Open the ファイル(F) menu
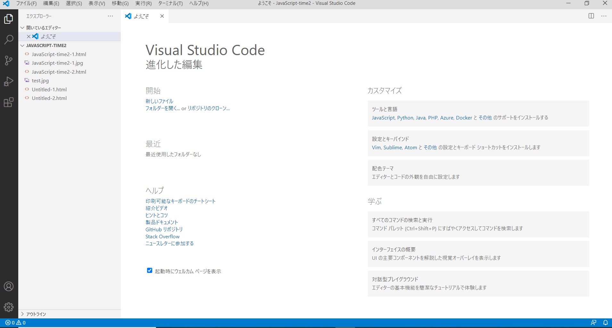 [26, 4]
